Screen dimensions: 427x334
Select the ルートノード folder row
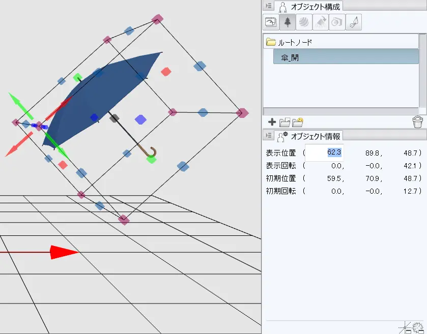pyautogui.click(x=340, y=42)
